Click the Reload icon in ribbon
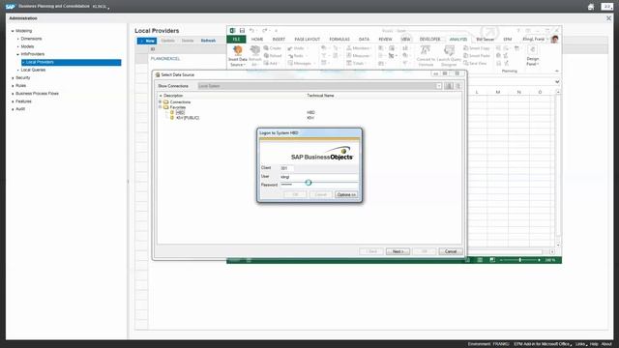Viewport: 619px width, 348px height. [266, 56]
